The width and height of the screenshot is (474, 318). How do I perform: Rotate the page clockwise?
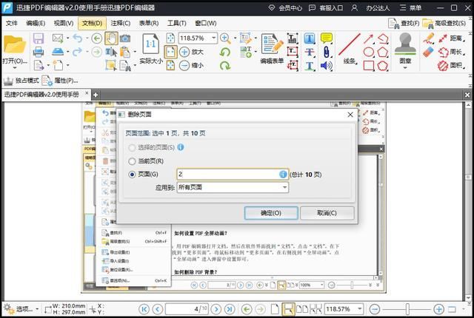pos(225,65)
